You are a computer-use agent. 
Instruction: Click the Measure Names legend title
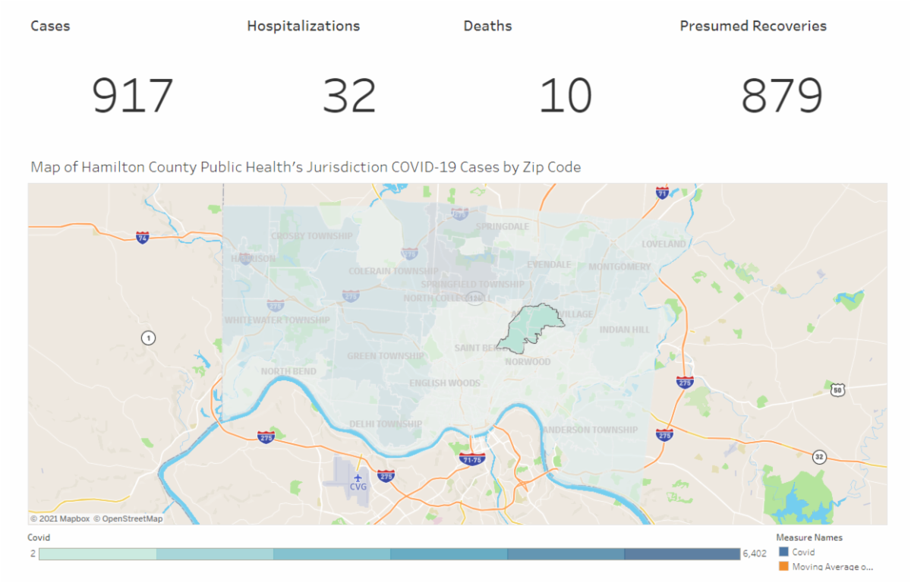coord(809,537)
